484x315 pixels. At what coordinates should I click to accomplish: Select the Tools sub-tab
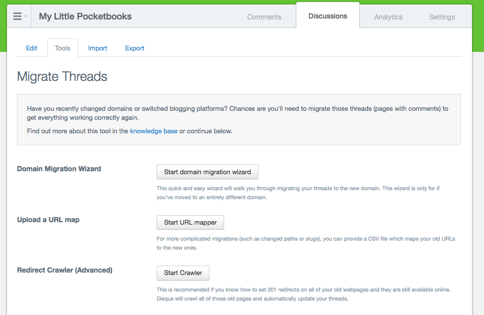tap(63, 48)
